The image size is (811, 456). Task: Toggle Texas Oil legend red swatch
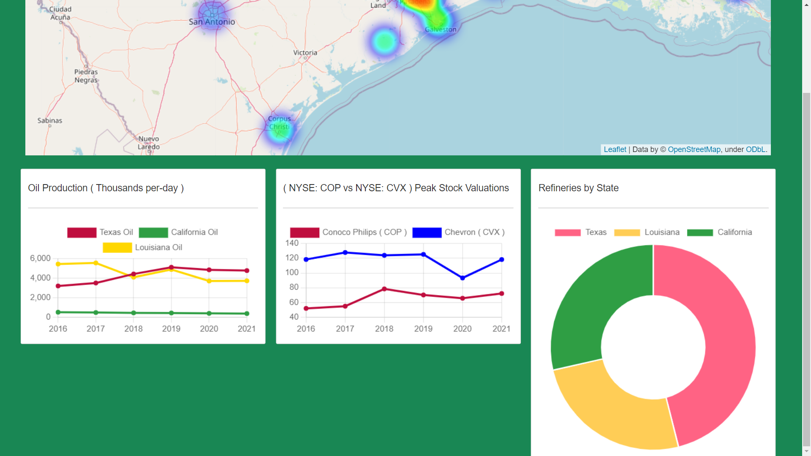(82, 233)
